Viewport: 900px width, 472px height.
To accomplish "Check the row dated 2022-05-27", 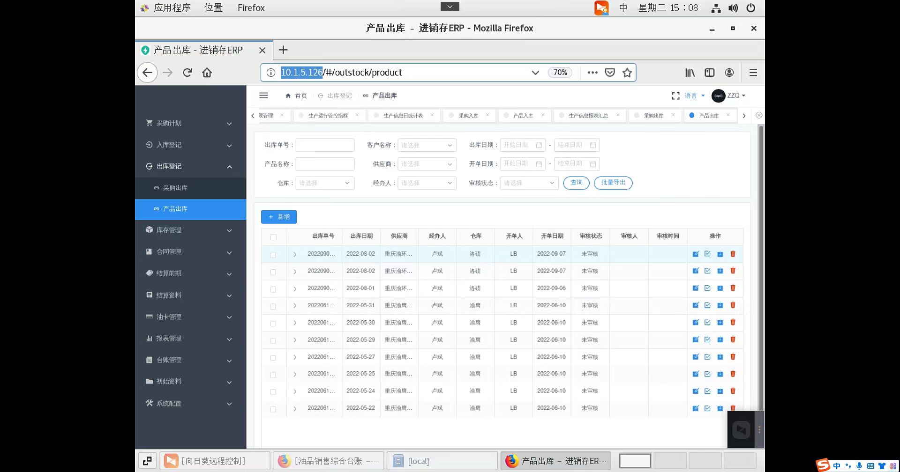I will pos(273,358).
